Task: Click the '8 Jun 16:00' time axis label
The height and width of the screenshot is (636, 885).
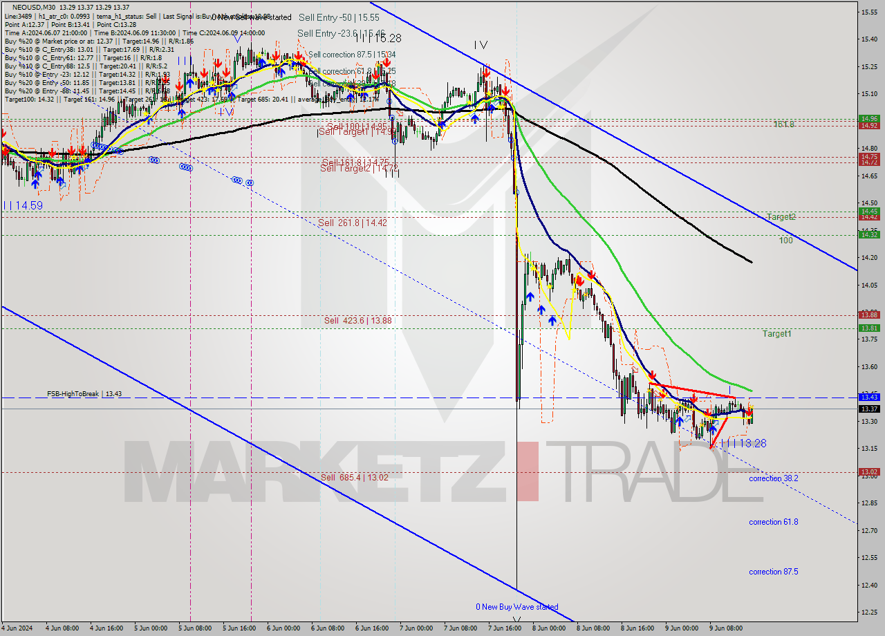Action: (x=639, y=628)
